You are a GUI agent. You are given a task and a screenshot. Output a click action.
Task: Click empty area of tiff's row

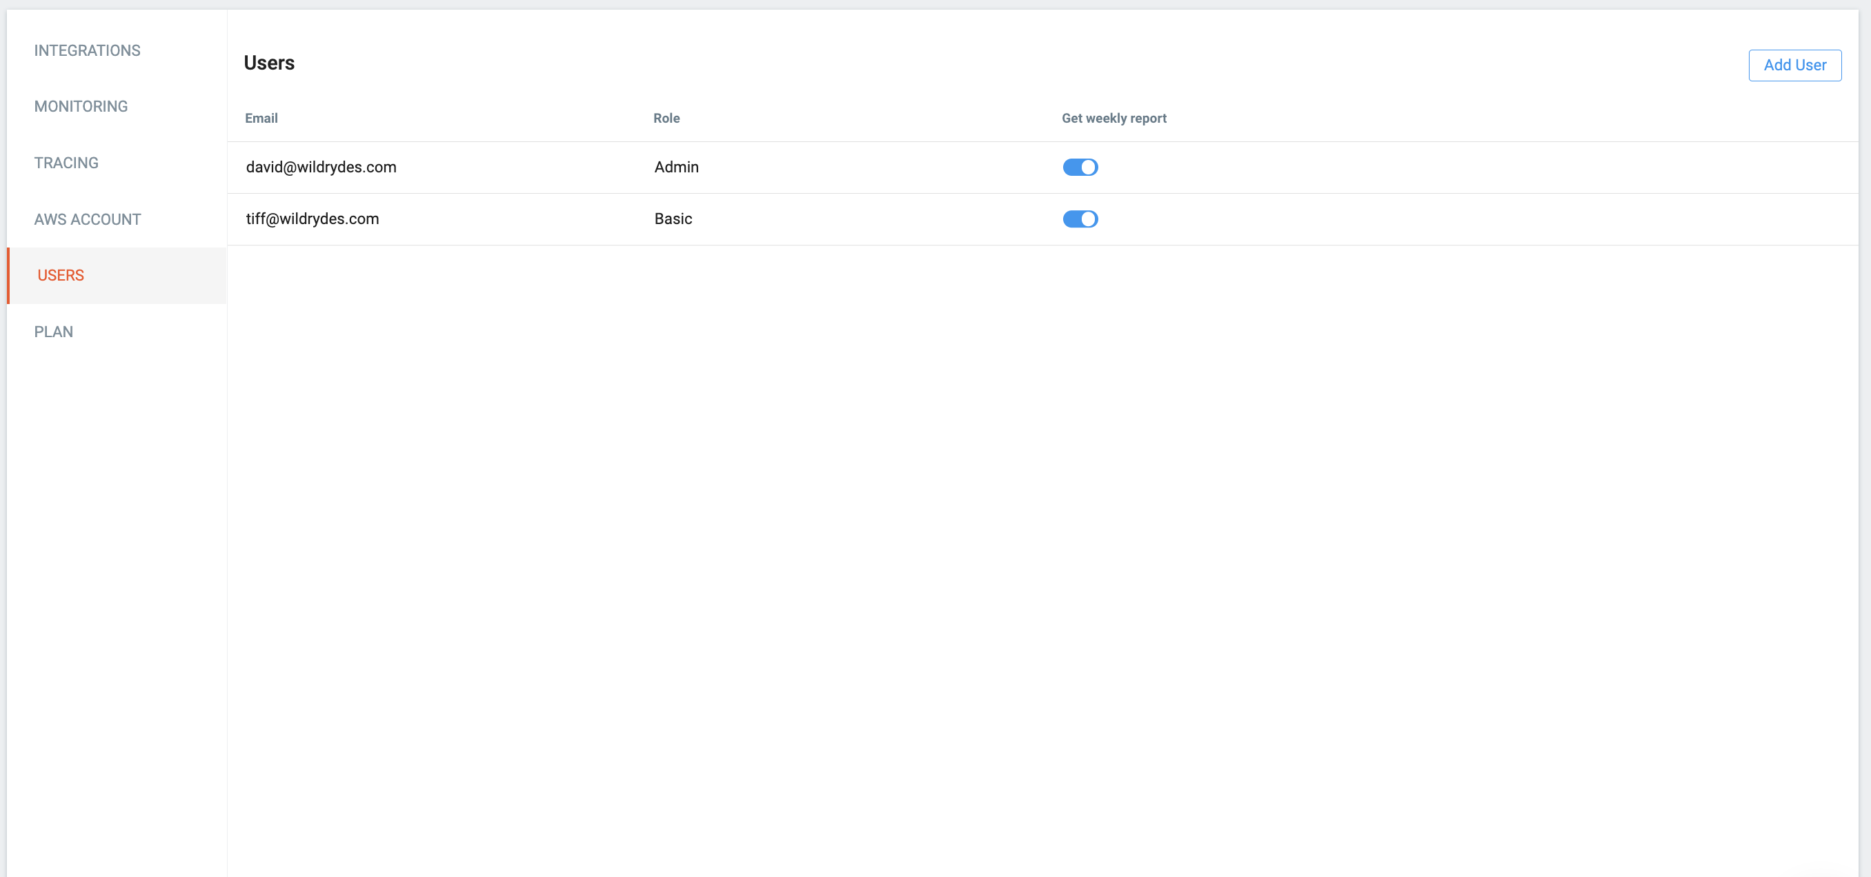1453,219
